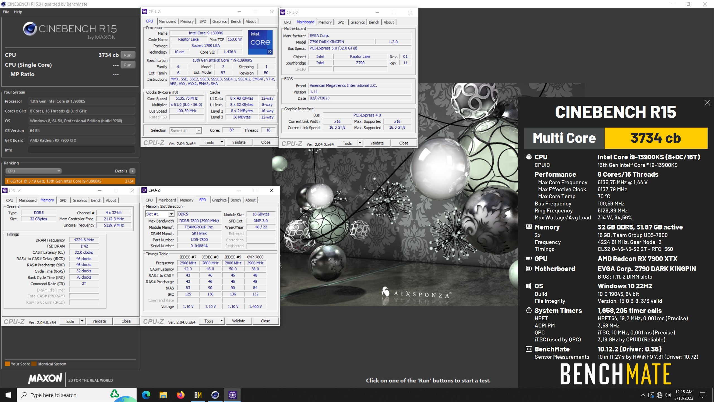Click Close button in Memory window

tap(126, 321)
